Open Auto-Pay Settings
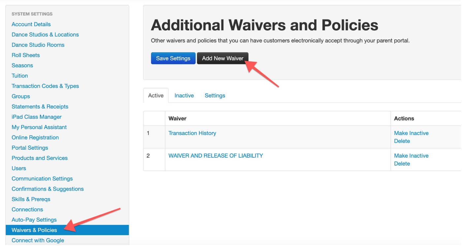 (x=34, y=220)
